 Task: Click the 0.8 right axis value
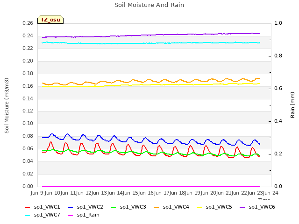[x=278, y=56]
